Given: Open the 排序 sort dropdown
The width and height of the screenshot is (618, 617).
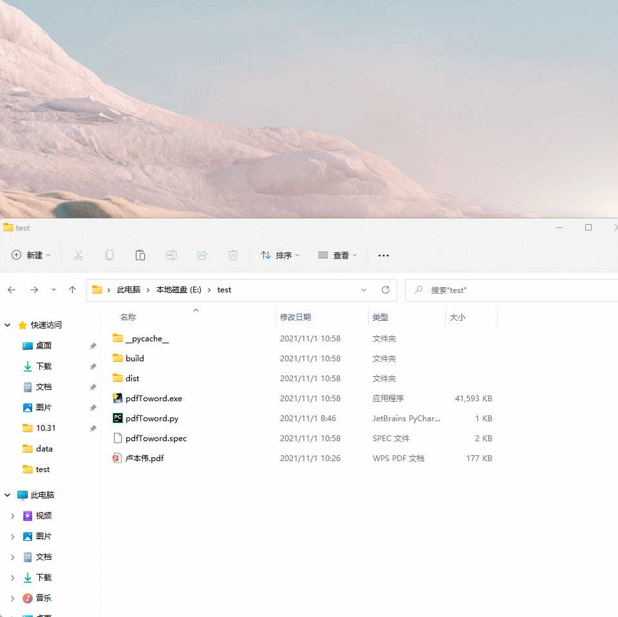Looking at the screenshot, I should tap(280, 256).
